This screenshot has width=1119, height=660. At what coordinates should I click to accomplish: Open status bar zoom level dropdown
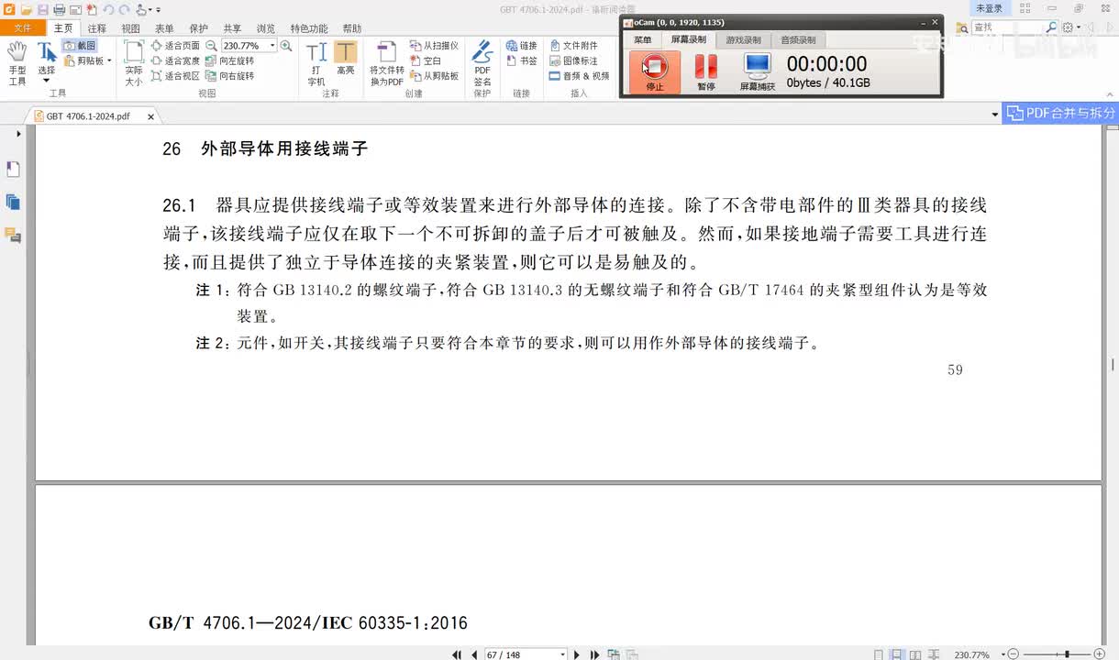pos(1003,654)
